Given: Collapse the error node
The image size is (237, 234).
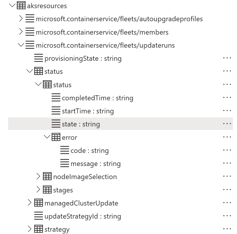Looking at the screenshot, I should pyautogui.click(x=47, y=137).
